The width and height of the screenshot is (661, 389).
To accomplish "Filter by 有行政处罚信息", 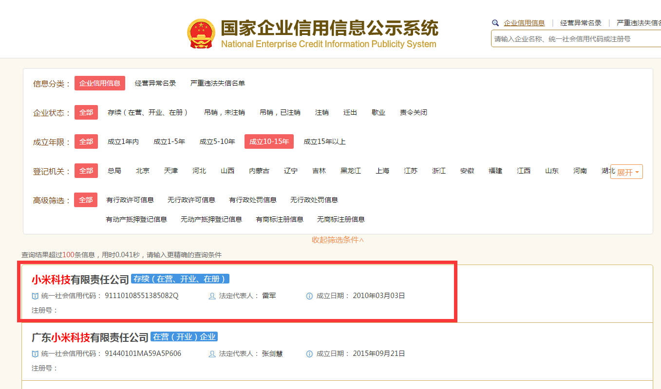I will click(253, 200).
